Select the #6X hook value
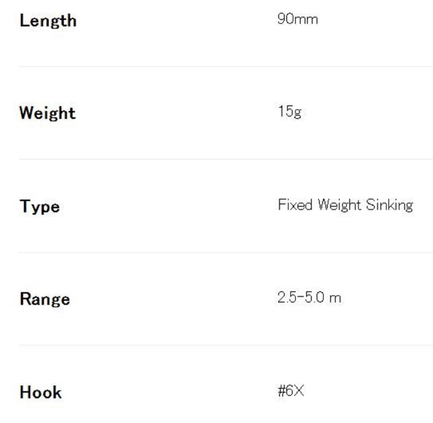Viewport: 433px width, 423px height. 291,390
